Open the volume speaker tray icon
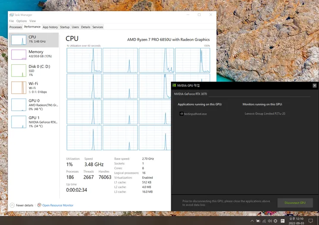319x225 pixels. (270, 221)
